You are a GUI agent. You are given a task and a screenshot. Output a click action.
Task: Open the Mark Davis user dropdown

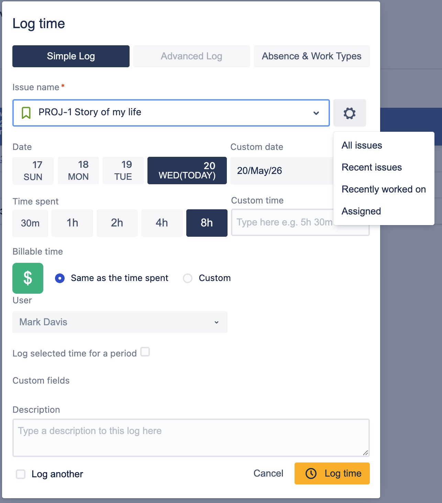pyautogui.click(x=120, y=322)
